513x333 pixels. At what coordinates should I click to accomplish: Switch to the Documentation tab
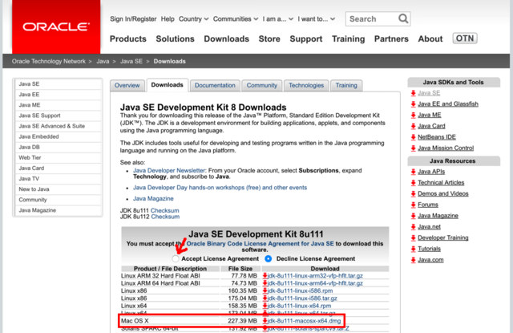click(215, 86)
